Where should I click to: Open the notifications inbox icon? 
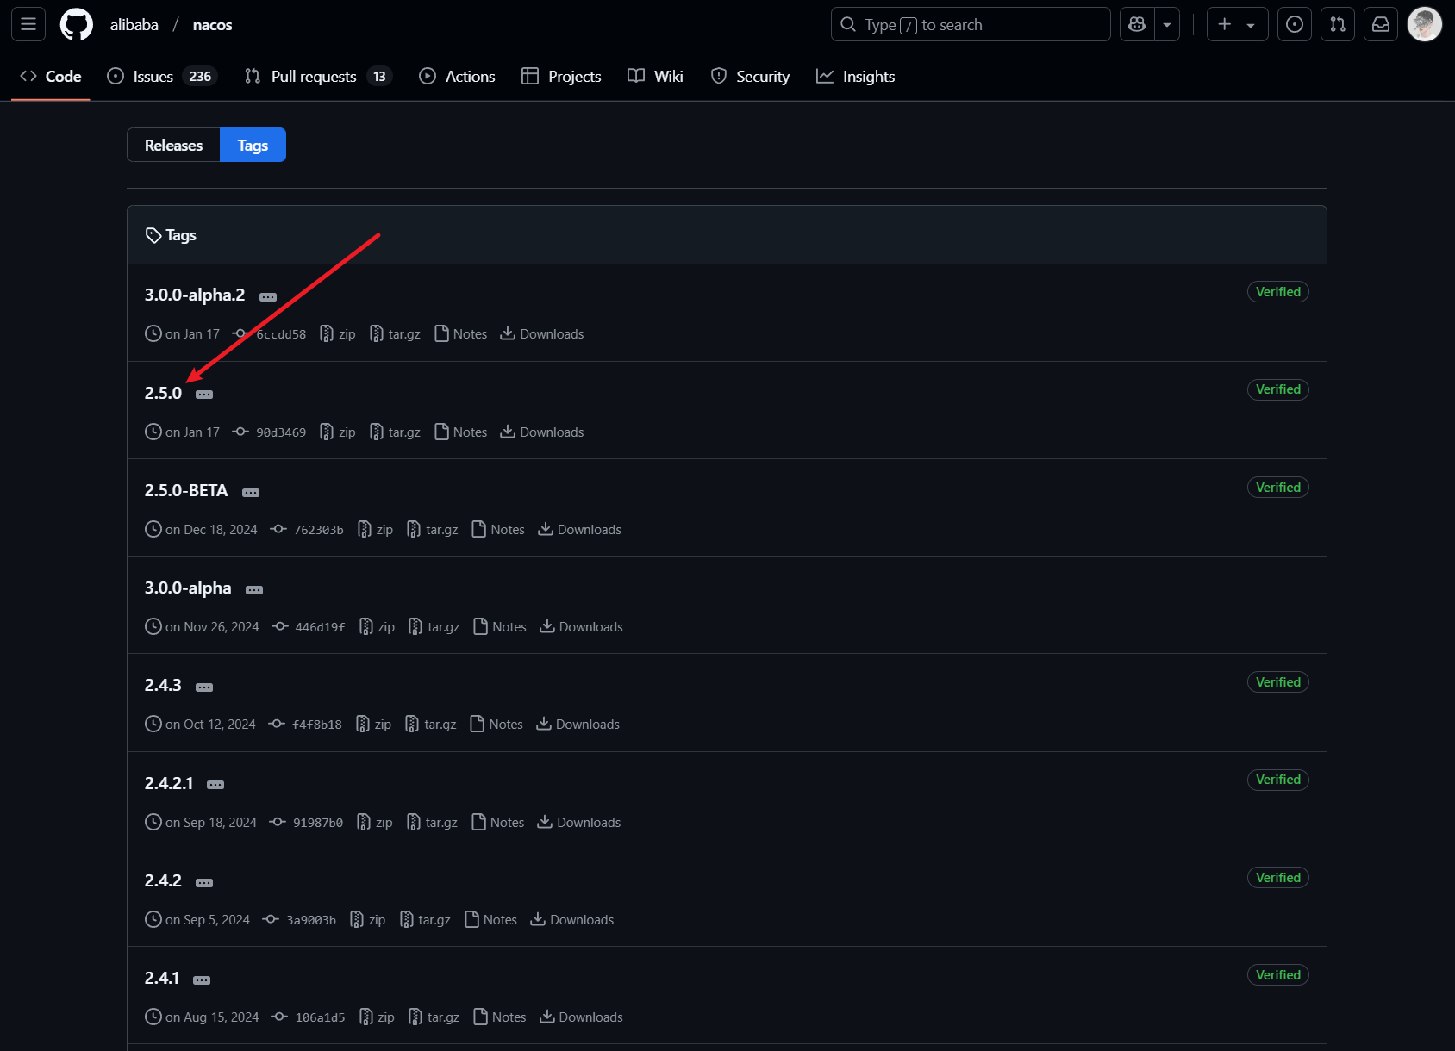[x=1381, y=25]
